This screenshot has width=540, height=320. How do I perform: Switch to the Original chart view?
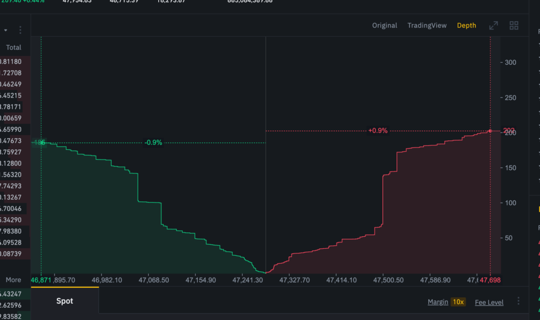(x=384, y=25)
